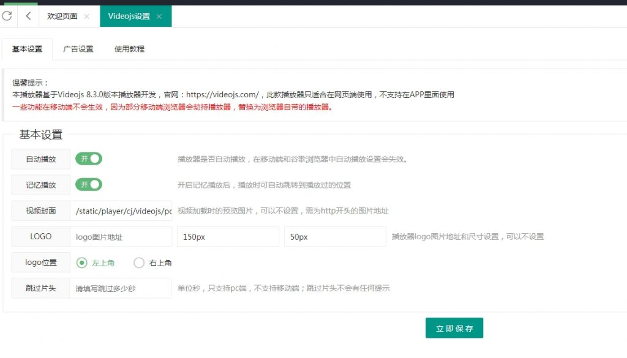The image size is (627, 358).
Task: Click the red mobile warning text
Action: point(173,107)
